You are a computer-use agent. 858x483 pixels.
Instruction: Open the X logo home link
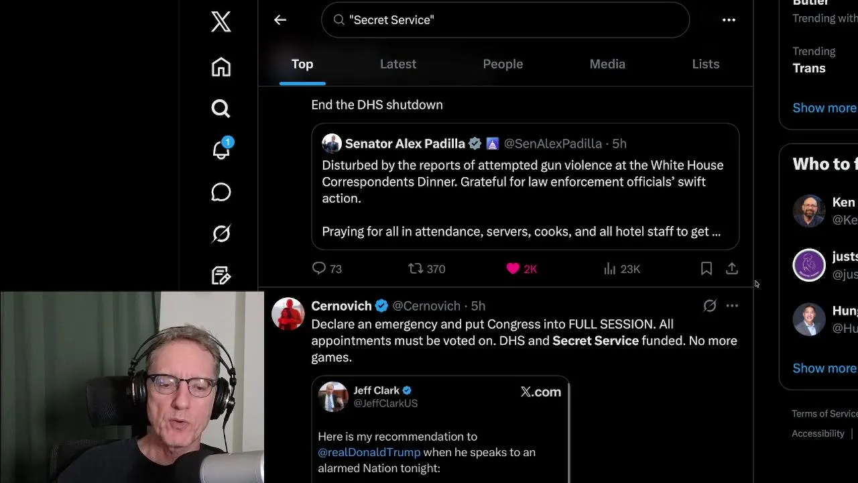coord(221,21)
